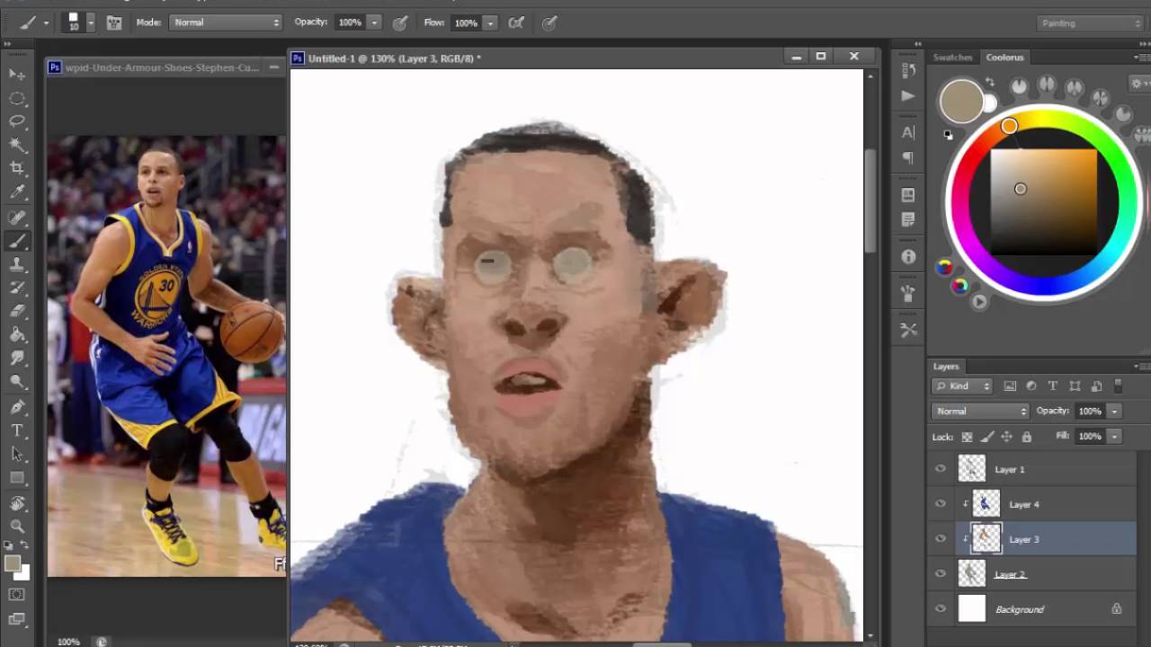The height and width of the screenshot is (647, 1151).
Task: Hide Layer 2 visibility eye
Action: tap(941, 574)
